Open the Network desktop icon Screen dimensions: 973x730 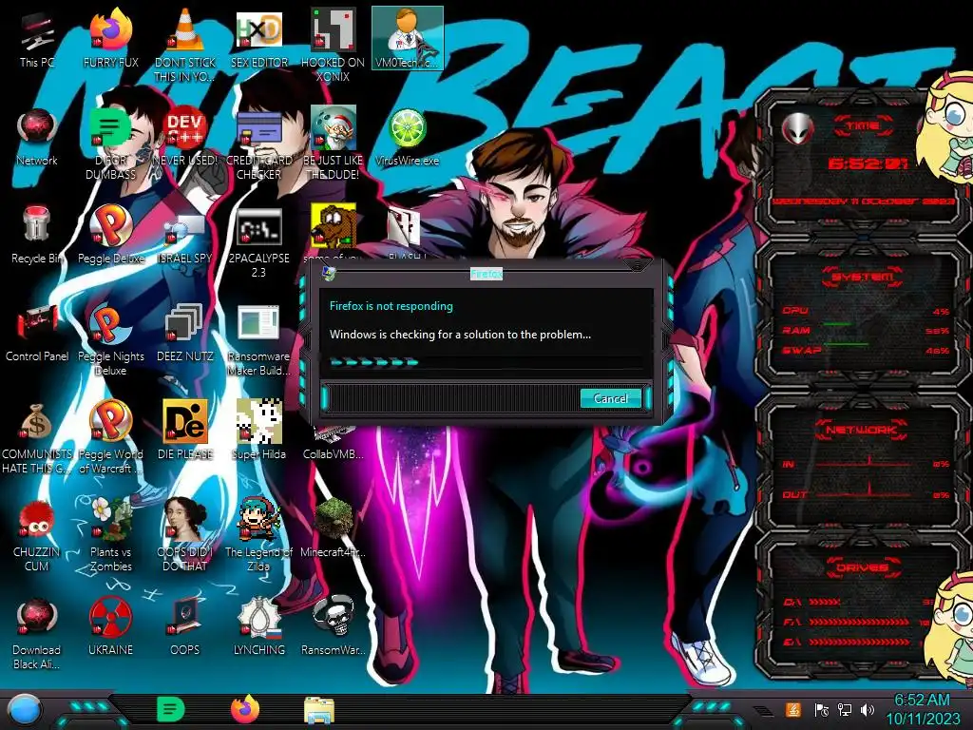point(37,137)
